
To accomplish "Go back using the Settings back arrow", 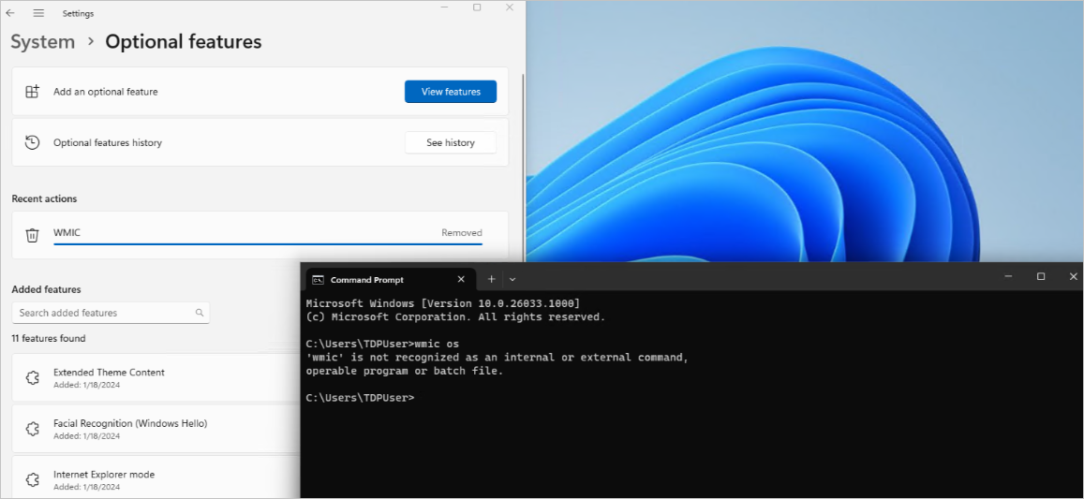I will (10, 13).
